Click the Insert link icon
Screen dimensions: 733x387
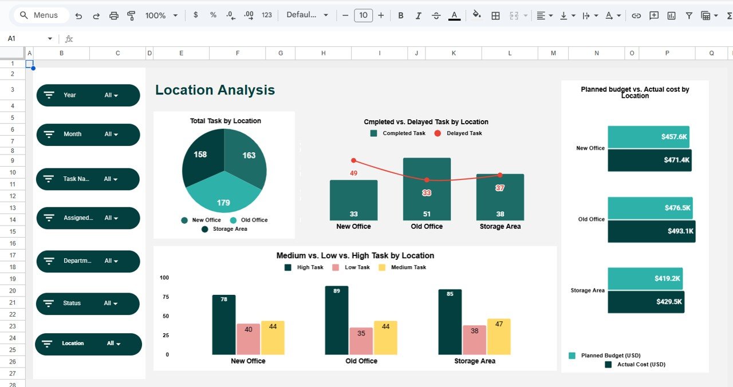pos(636,15)
